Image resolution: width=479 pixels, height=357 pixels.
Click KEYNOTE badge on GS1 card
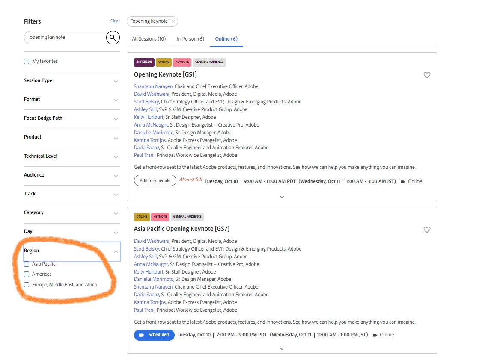click(182, 62)
